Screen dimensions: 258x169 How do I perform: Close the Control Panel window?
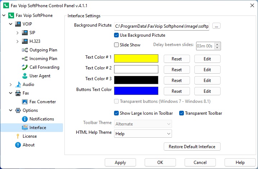252,5
